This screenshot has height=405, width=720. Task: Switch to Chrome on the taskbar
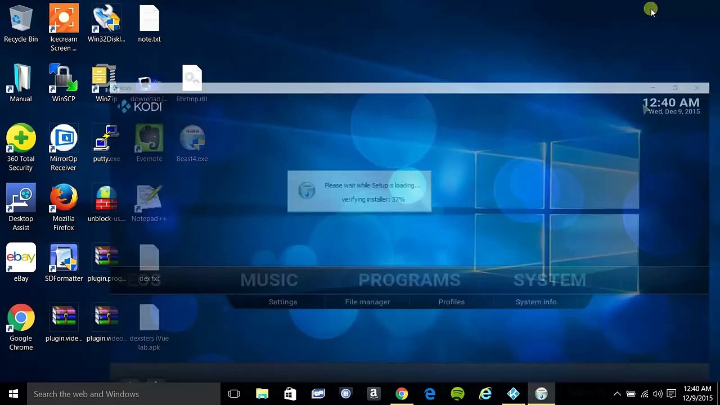(x=401, y=394)
